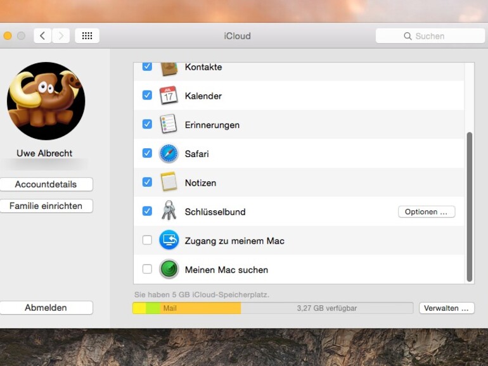Open Accountdetails
Screen dimensions: 488x366
point(46,184)
